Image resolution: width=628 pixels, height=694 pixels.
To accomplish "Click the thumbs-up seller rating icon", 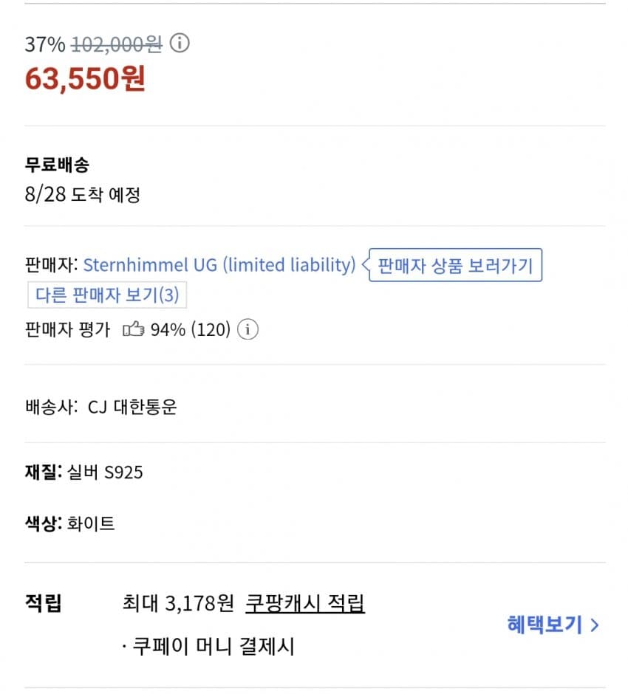I will pos(133,329).
